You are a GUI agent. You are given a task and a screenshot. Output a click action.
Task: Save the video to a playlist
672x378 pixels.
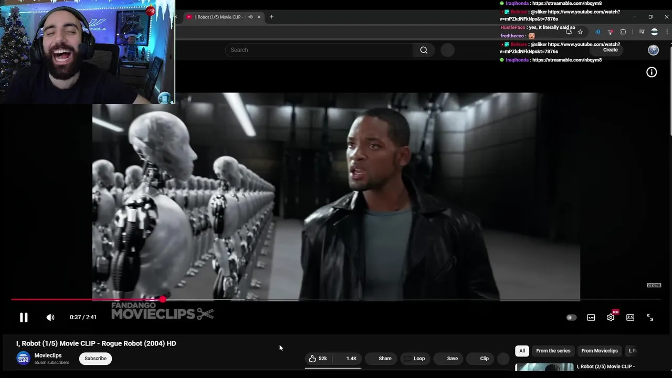(448, 359)
